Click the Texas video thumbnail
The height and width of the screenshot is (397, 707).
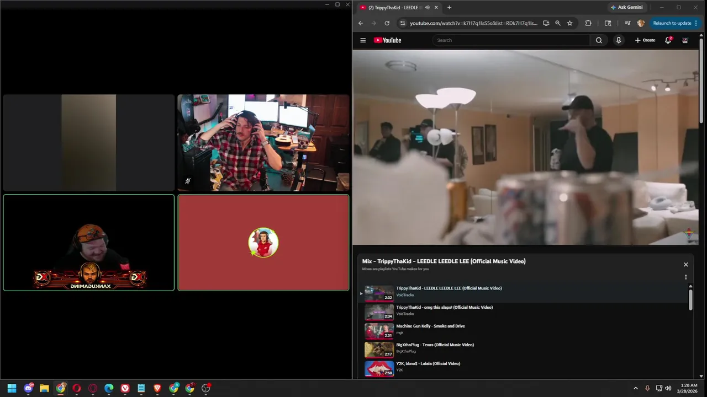(379, 350)
